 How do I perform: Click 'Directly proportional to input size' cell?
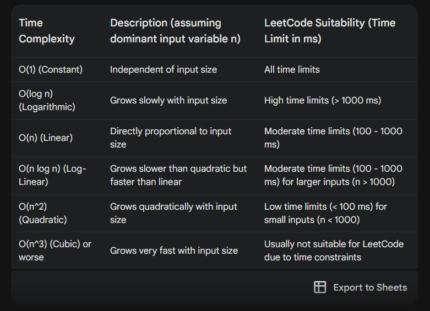point(171,138)
